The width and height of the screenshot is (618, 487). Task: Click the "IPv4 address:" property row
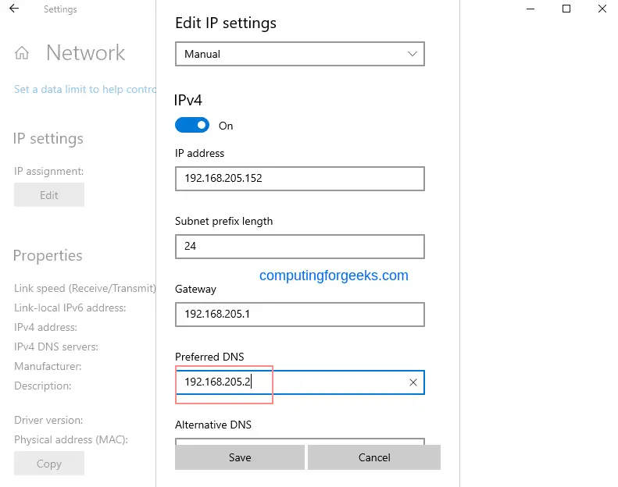(x=46, y=327)
